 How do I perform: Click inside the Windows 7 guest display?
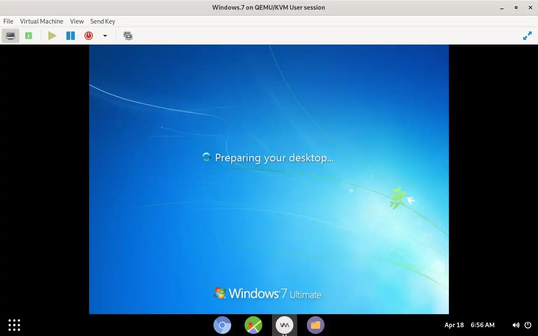(x=269, y=179)
